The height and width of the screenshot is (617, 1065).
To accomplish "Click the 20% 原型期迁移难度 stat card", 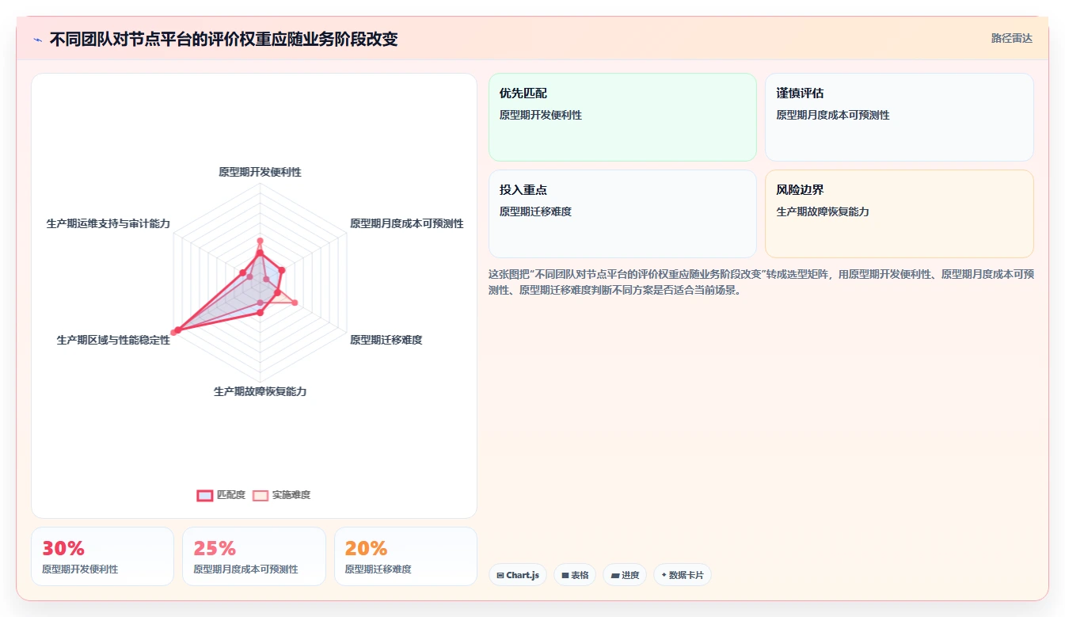I will 405,556.
